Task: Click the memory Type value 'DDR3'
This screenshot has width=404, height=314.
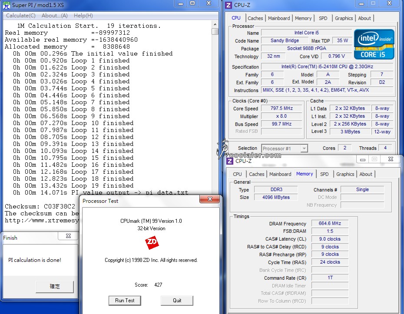Action: click(x=276, y=189)
